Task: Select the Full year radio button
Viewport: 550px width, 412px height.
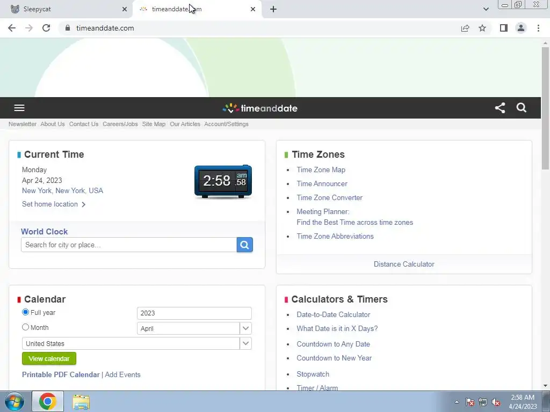Action: pos(25,312)
